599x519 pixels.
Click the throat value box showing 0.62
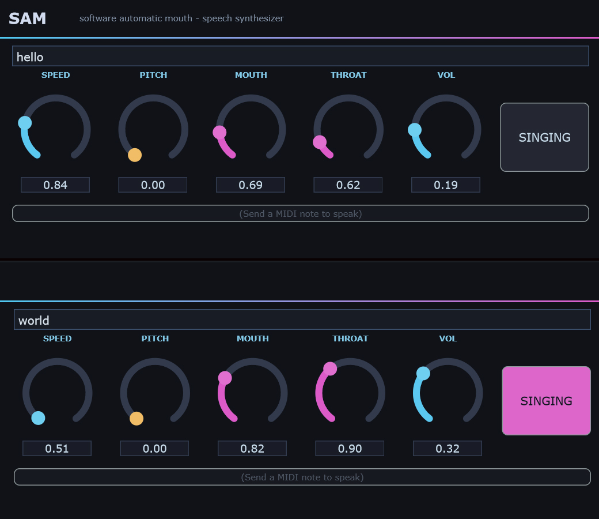coord(348,185)
